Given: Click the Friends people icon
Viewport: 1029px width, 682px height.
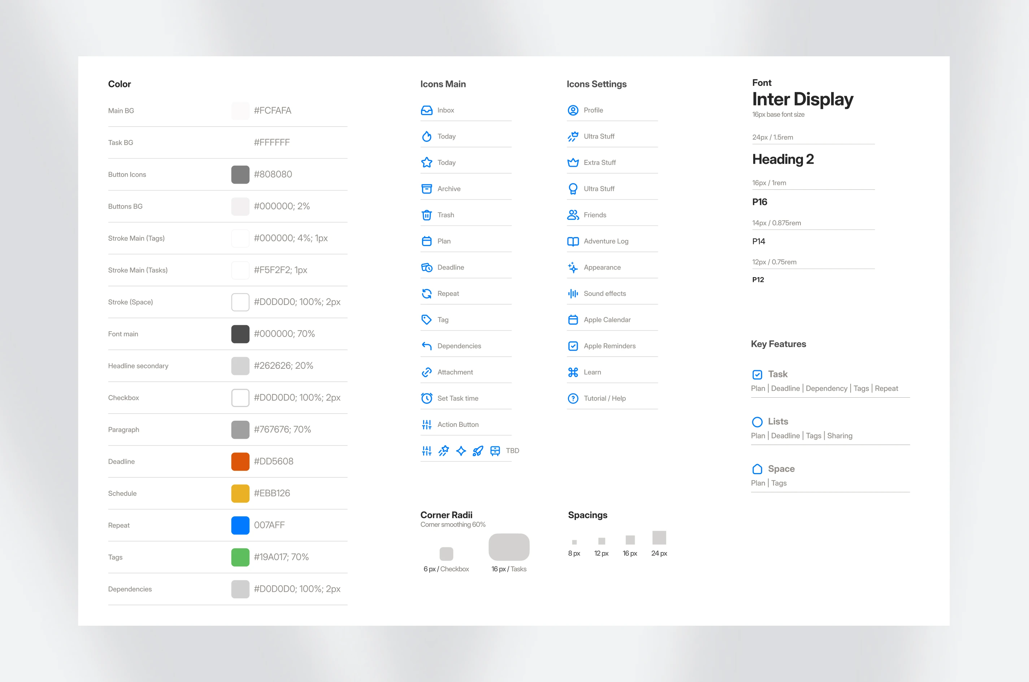Looking at the screenshot, I should 573,215.
